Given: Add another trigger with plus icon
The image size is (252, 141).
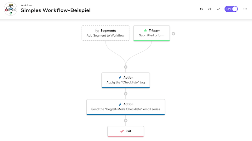Looking at the screenshot, I should pos(173,34).
